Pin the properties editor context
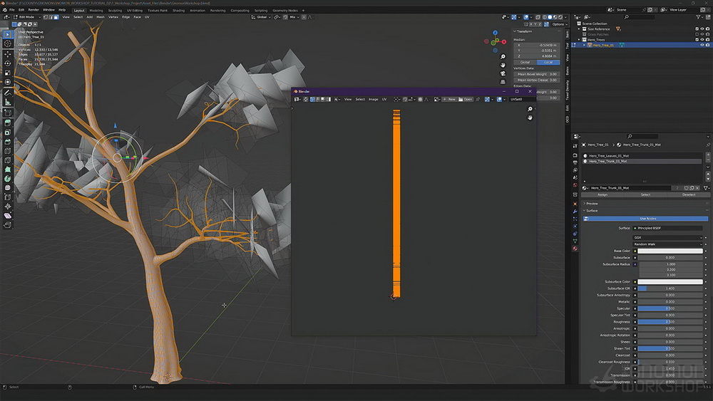The height and width of the screenshot is (401, 713). coord(708,145)
